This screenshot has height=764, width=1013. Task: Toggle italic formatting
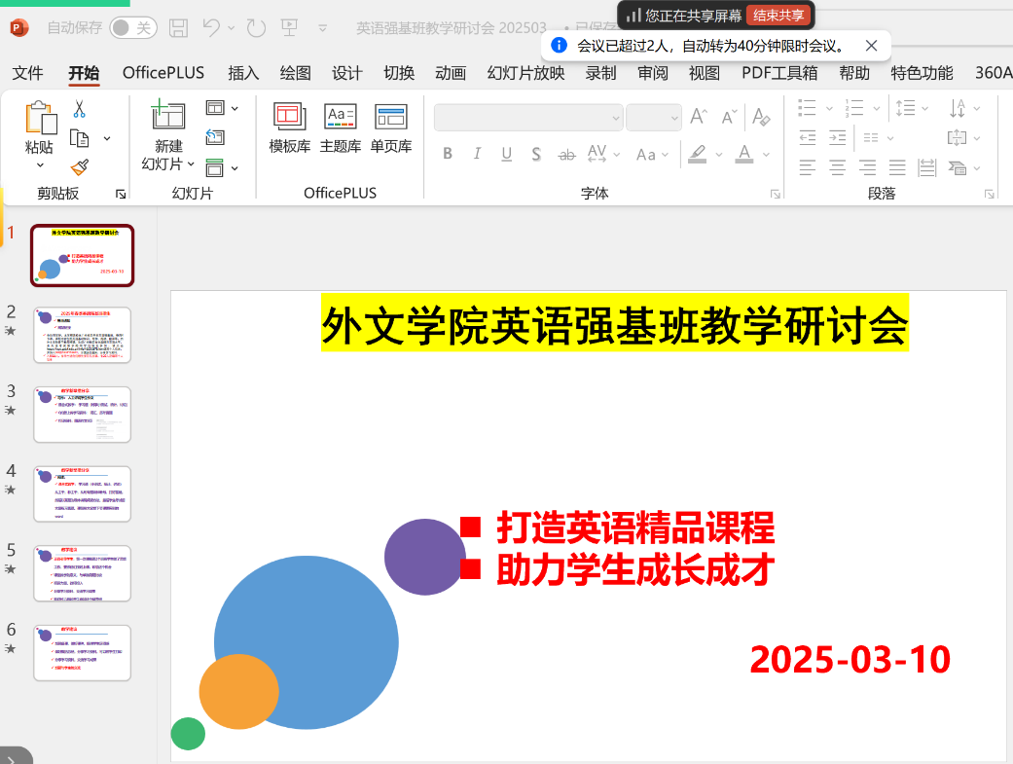477,154
